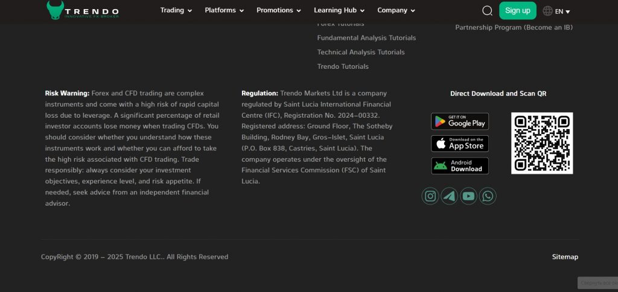618x292 pixels.
Task: Open the YouTube channel icon
Action: pyautogui.click(x=468, y=195)
